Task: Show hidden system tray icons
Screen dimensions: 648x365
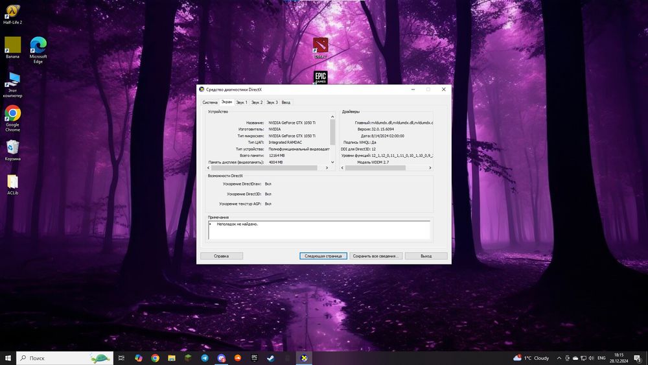Action: tap(559, 358)
